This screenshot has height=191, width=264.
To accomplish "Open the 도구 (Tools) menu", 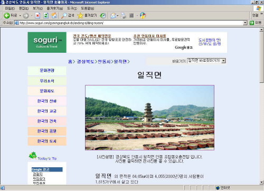I will (x=72, y=8).
